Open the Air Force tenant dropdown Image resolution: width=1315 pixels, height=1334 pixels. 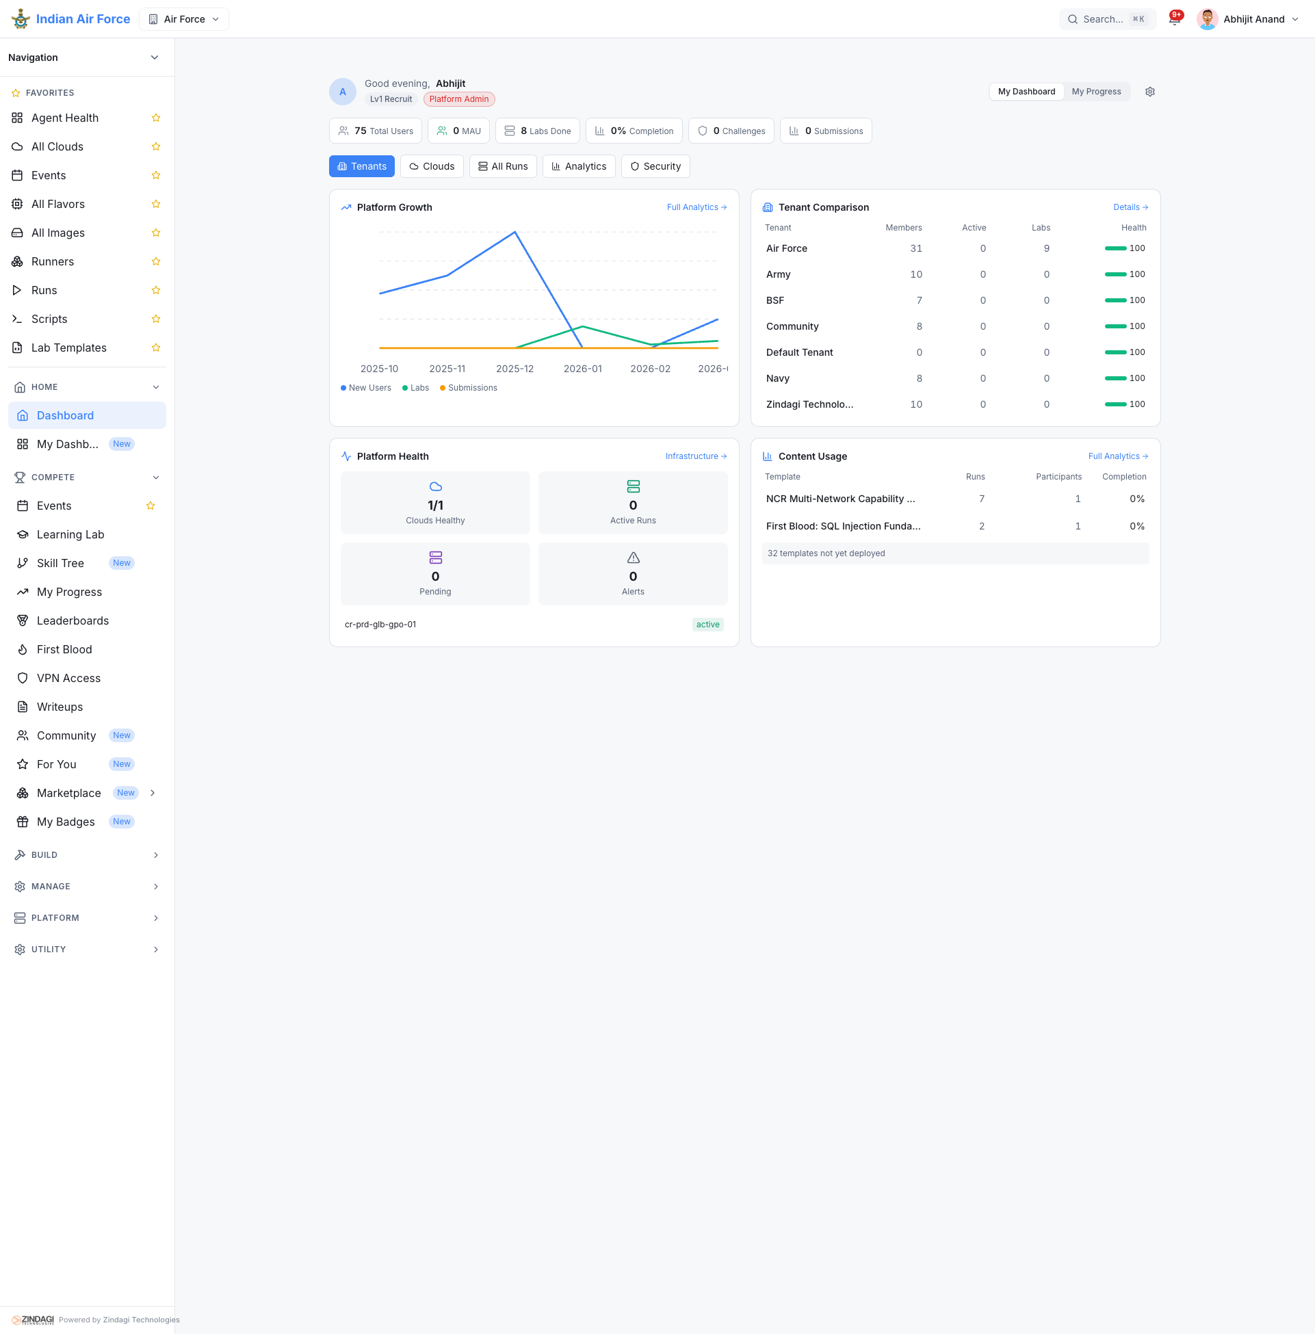184,19
